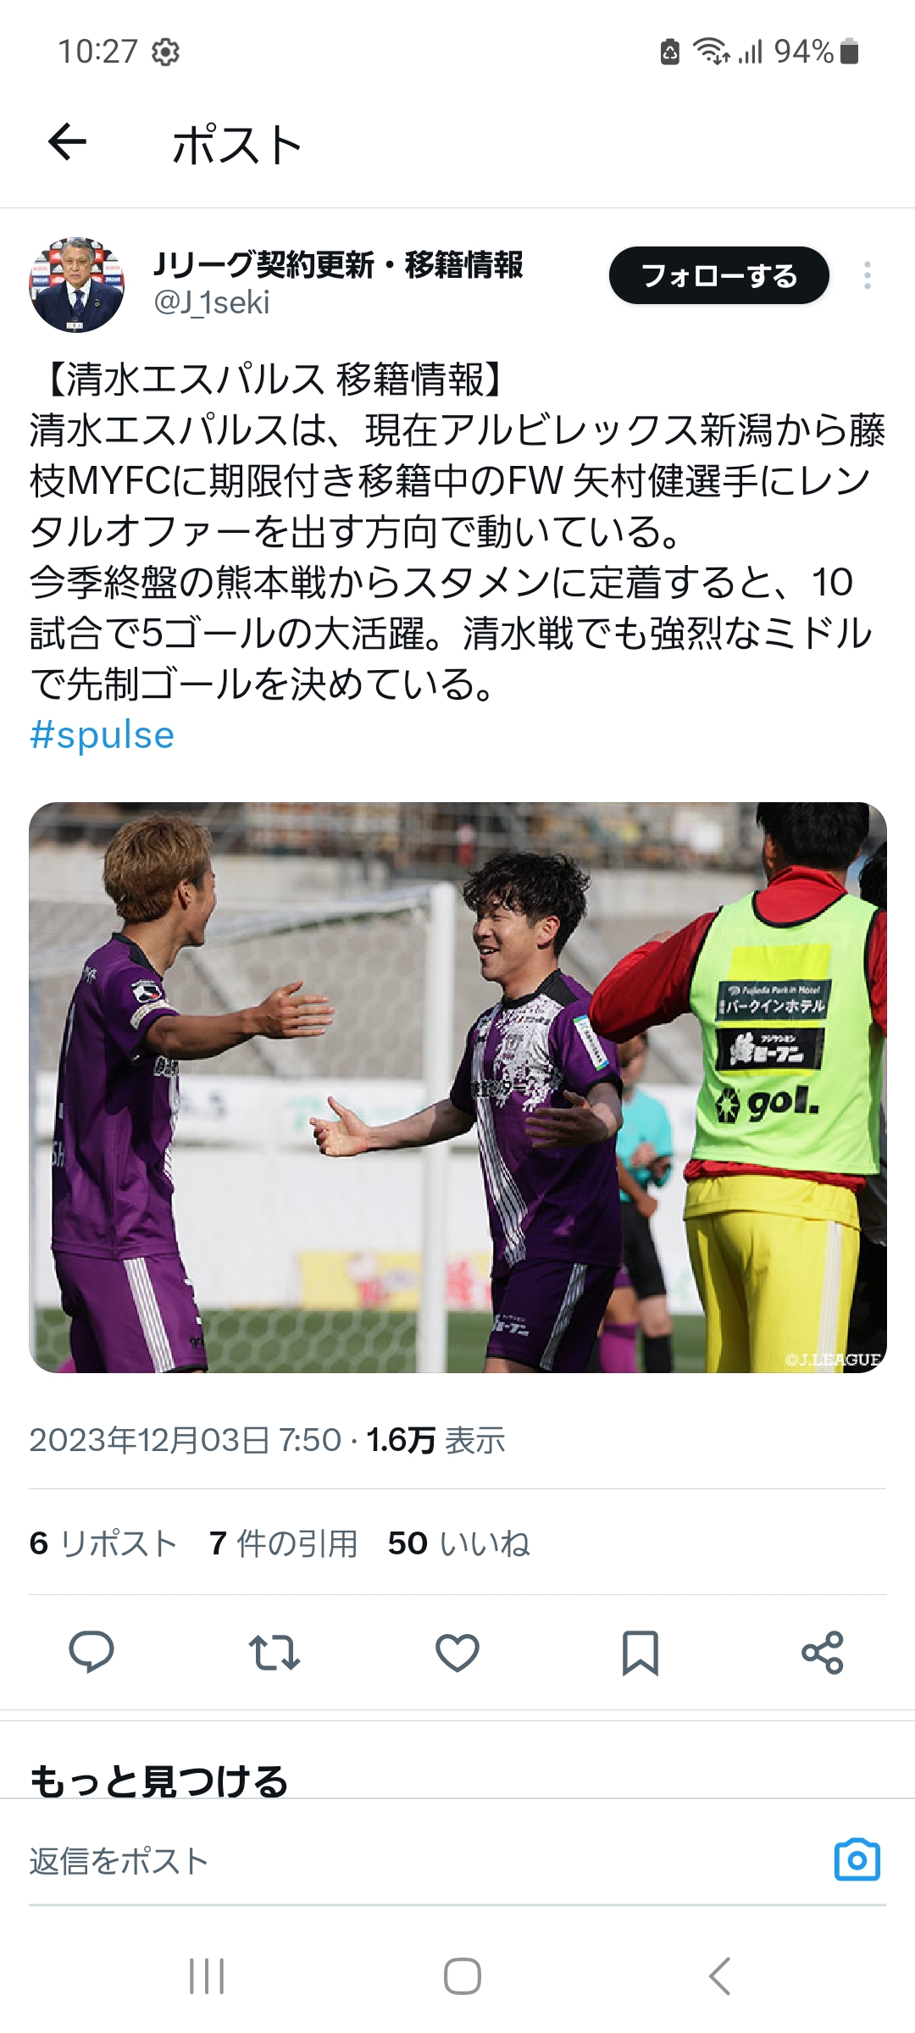View the 50 いいね likes list

(458, 1543)
